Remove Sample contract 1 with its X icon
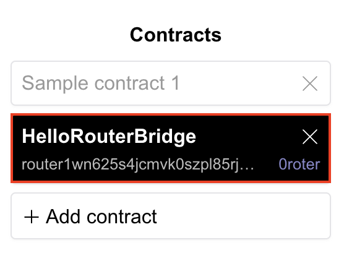Screen dimensions: 344x274 [x=310, y=83]
